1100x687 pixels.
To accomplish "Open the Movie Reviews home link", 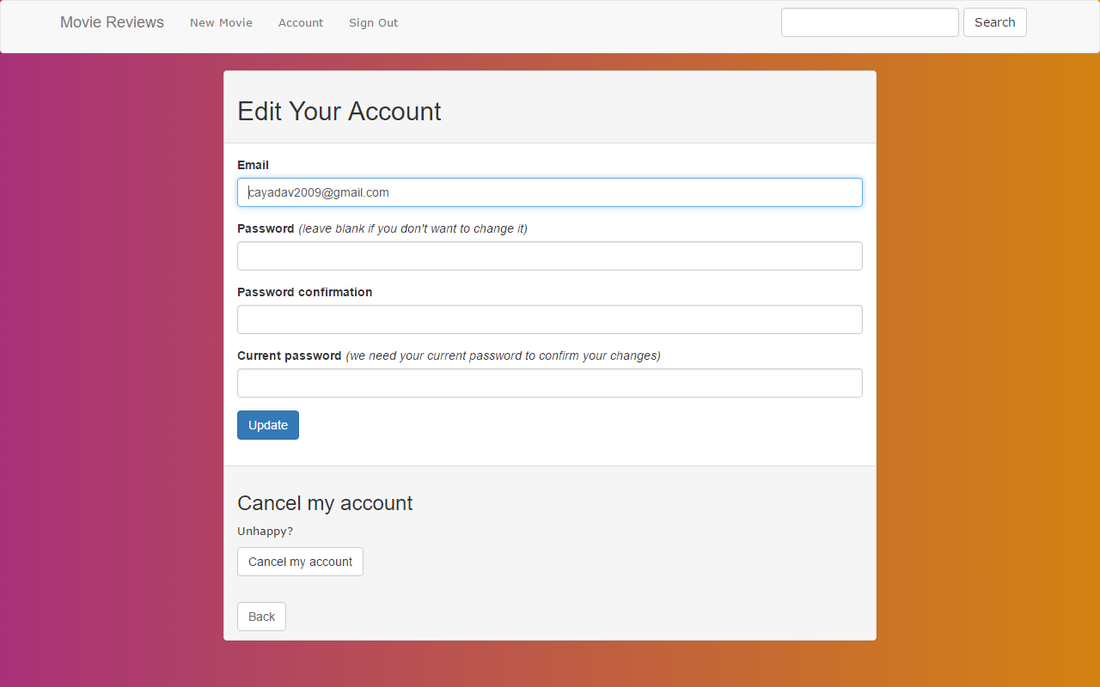I will [x=112, y=22].
